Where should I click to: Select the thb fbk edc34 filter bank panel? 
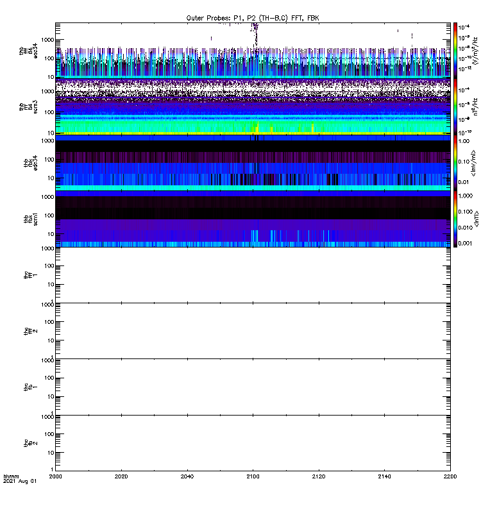pos(253,163)
